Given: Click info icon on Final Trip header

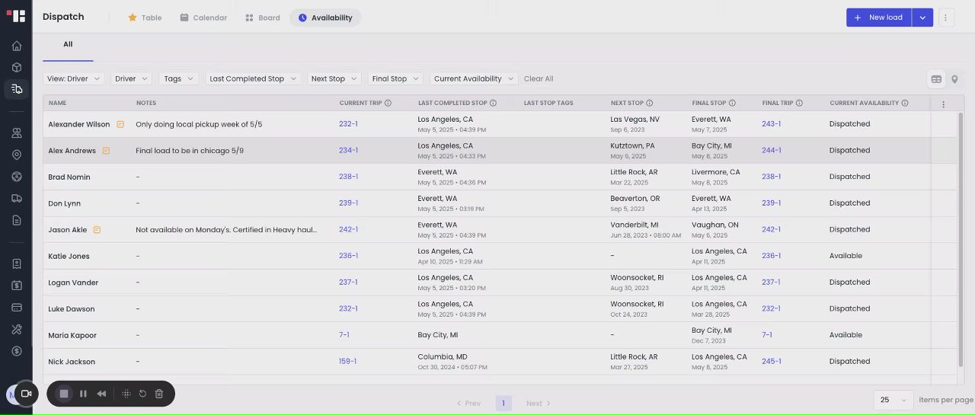Looking at the screenshot, I should (799, 103).
